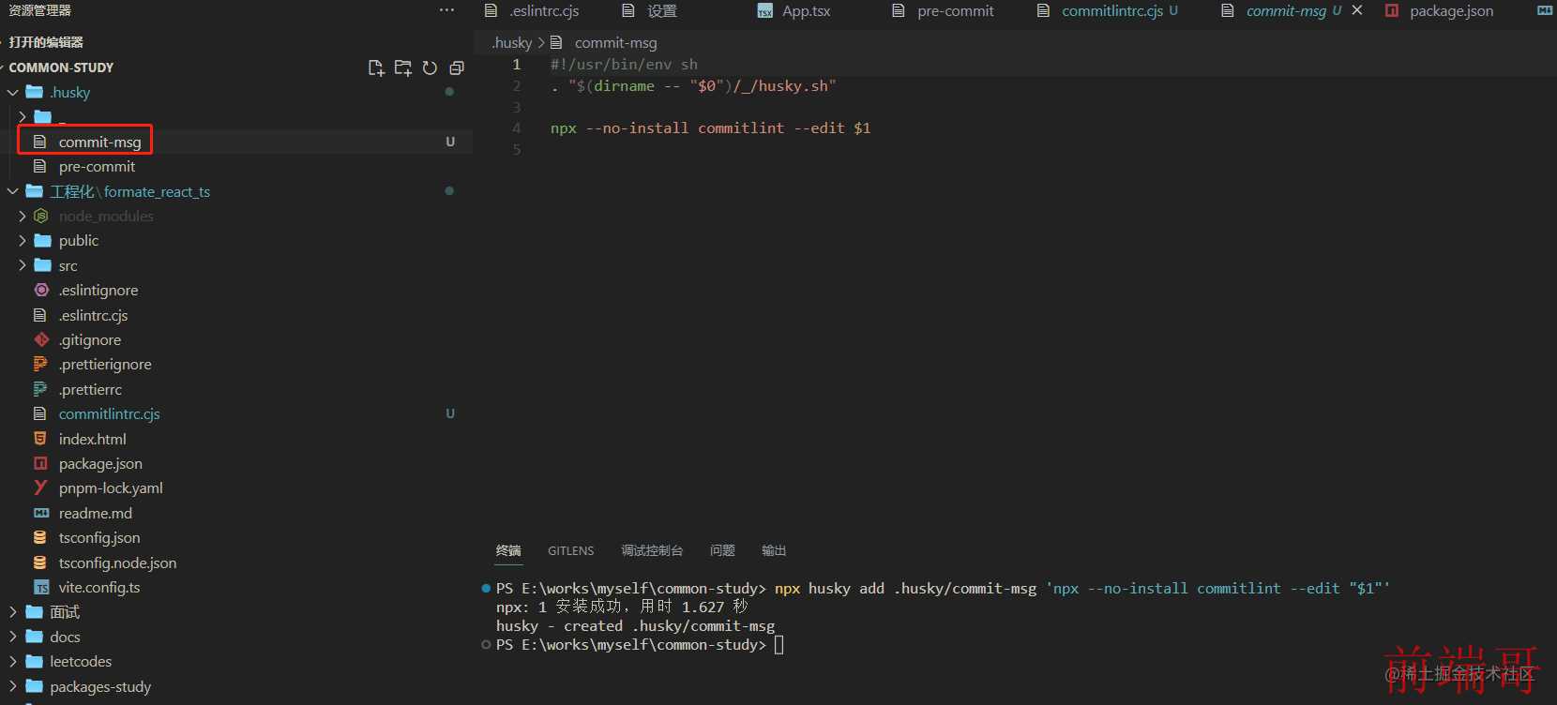The height and width of the screenshot is (705, 1557).
Task: Expand the 面试 folder
Action: coord(13,611)
